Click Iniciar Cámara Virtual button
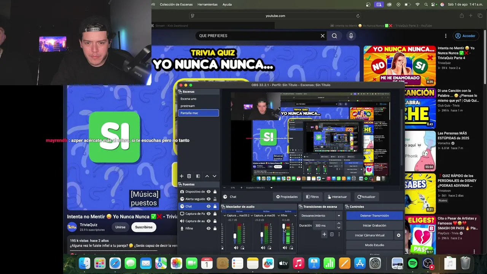The image size is (487, 274). click(369, 235)
